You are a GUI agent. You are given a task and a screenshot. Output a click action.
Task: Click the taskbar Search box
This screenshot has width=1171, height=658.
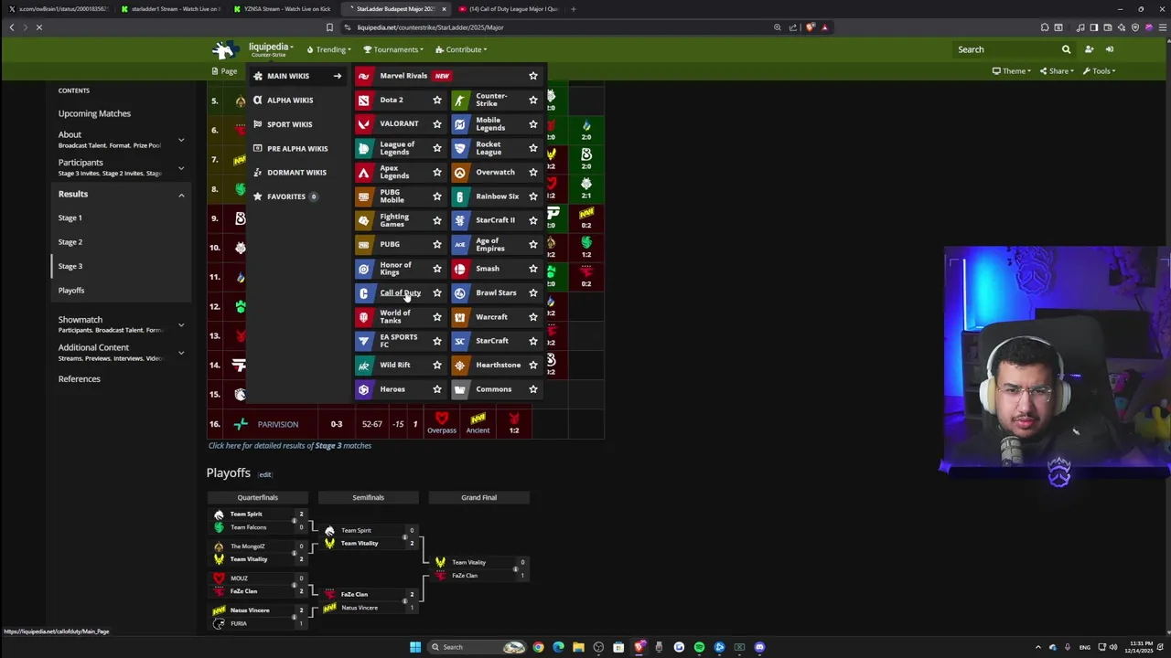(476, 647)
